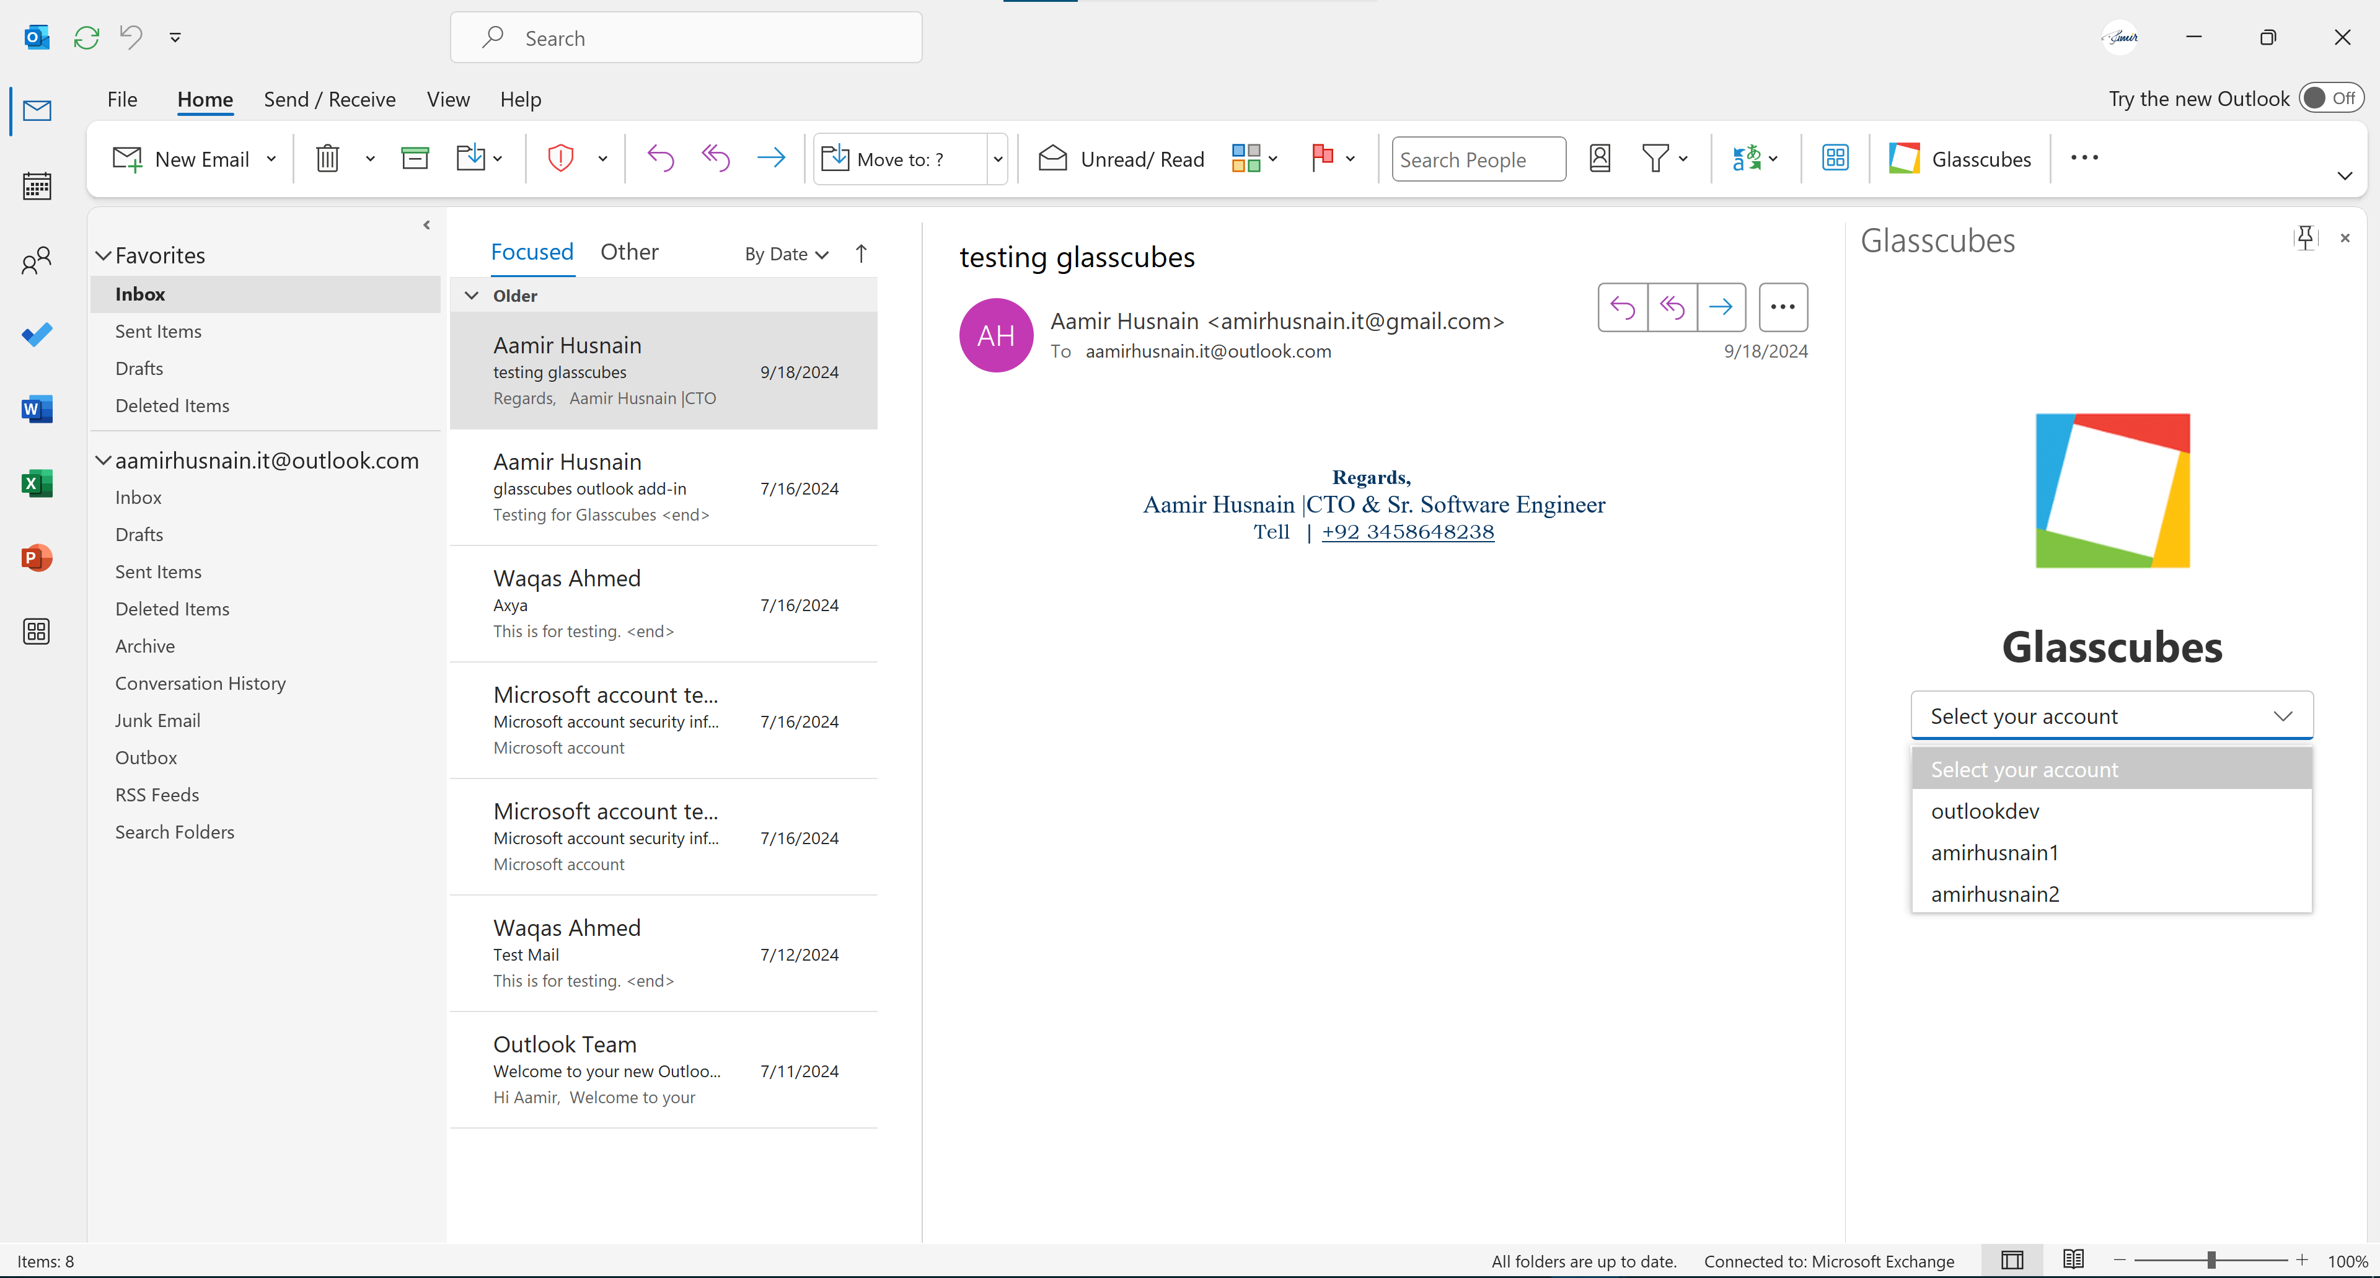Click the phone number link +92 3458648238

click(x=1407, y=531)
